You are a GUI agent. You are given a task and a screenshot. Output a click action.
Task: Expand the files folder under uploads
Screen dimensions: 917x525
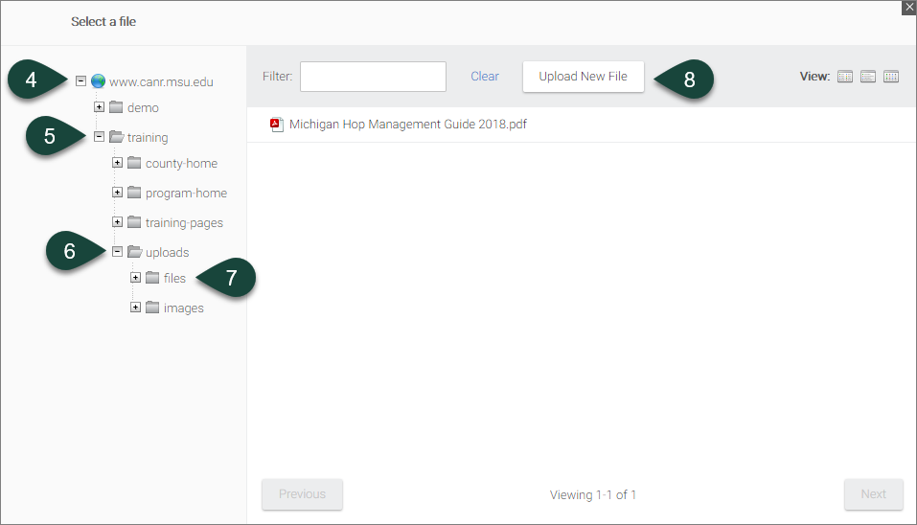click(x=135, y=278)
